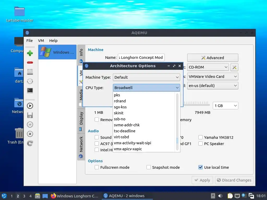Click the CPU list vertical scrollbar
Image resolution: width=267 pixels, height=200 pixels.
[177, 122]
